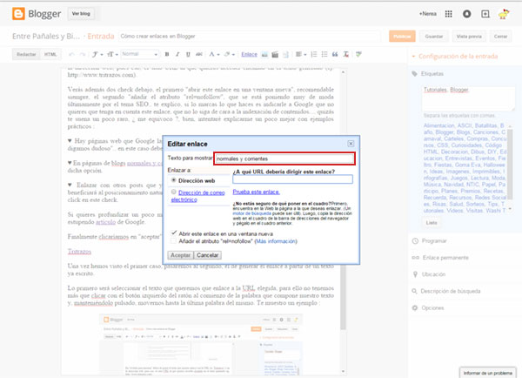Expand the Descripción de búsqueda section

pos(446,291)
